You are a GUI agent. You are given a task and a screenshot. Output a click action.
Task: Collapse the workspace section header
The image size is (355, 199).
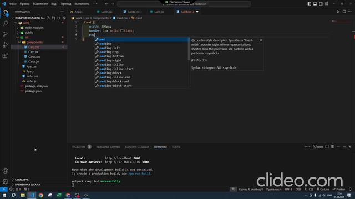13,18
